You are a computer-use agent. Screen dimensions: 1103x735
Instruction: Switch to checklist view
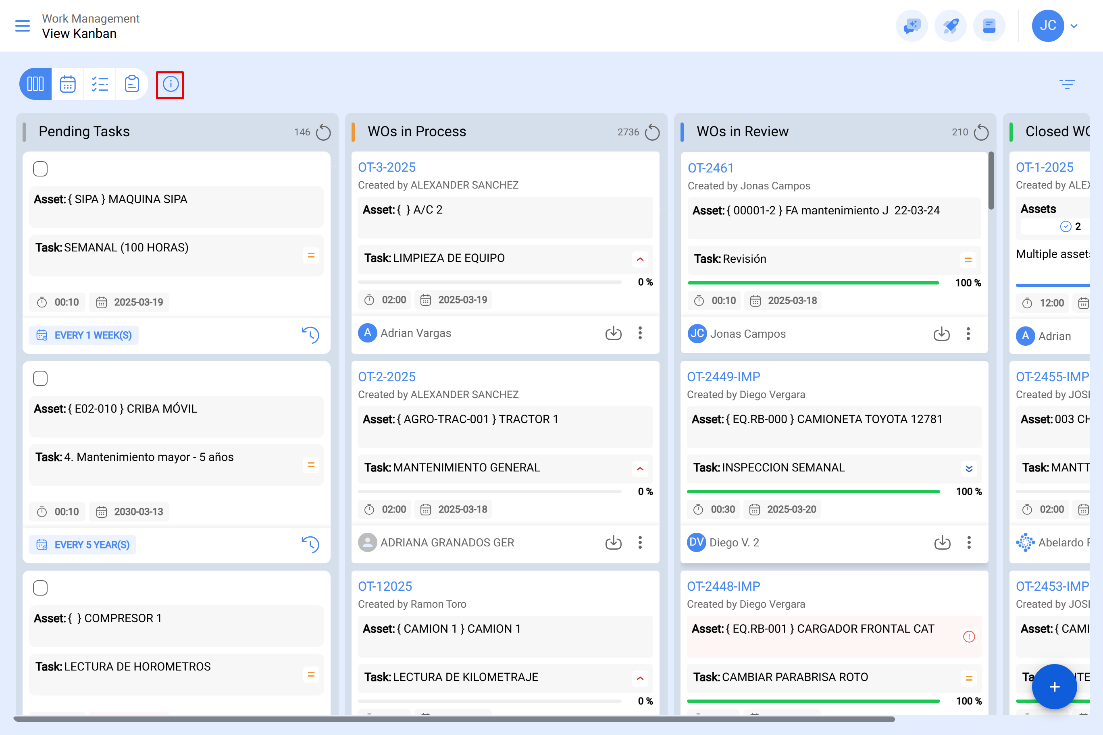click(100, 84)
